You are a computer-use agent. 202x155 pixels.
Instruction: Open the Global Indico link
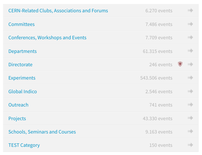click(23, 91)
